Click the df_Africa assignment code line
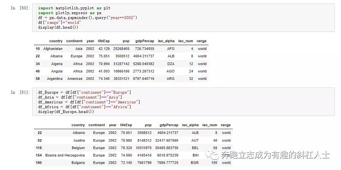Viewport: 341px width, 170px height. 84,107
